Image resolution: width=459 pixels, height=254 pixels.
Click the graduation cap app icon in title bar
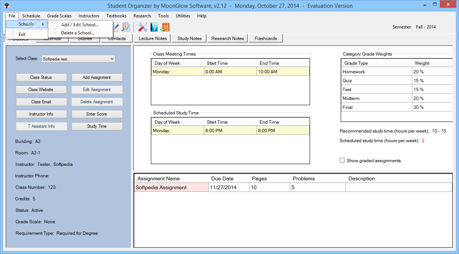tap(6, 6)
